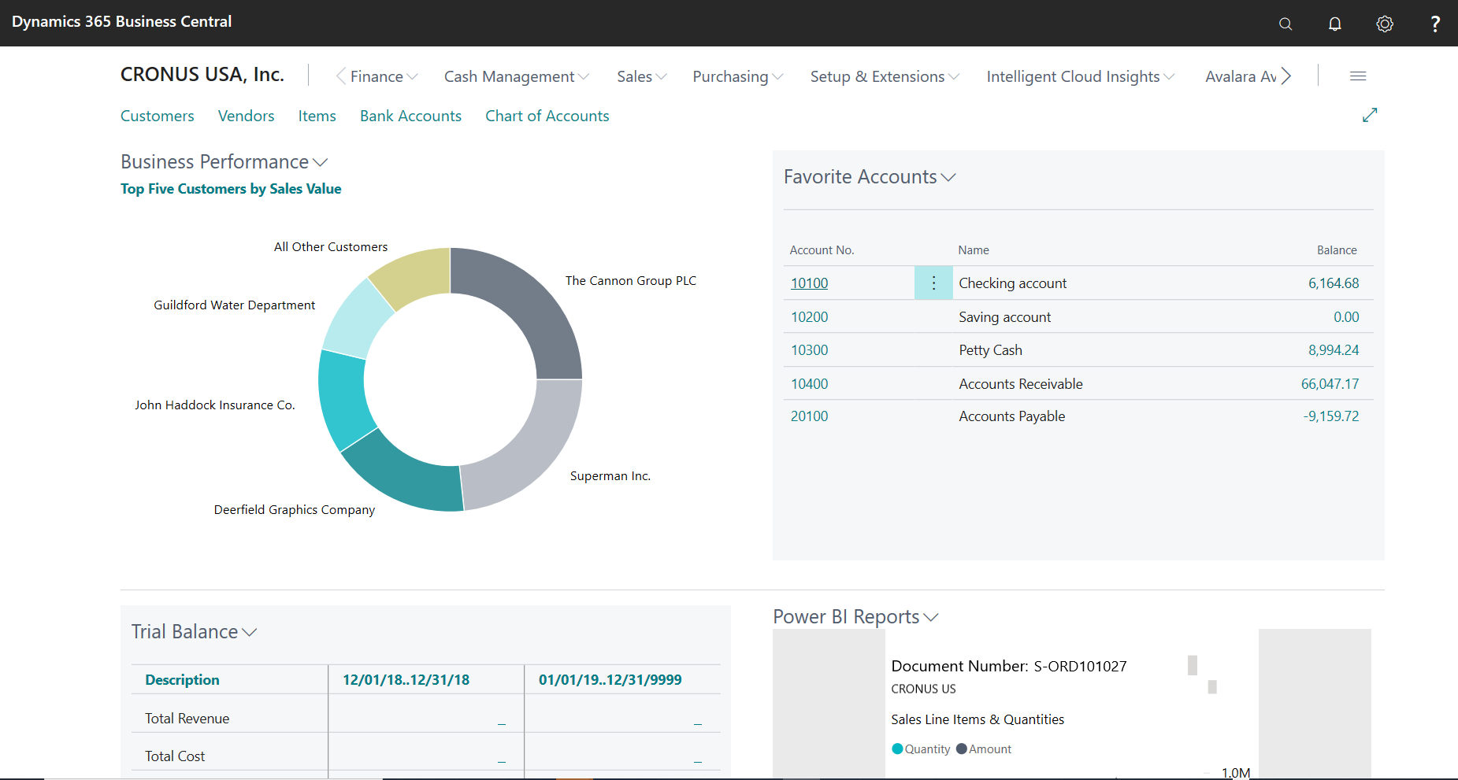Click the 12/01/18..12/31/18 period header
Viewport: 1458px width, 780px height.
pos(406,680)
